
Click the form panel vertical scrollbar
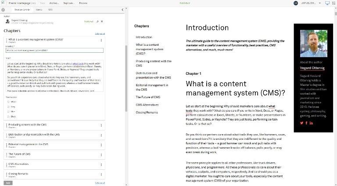pos(126,79)
